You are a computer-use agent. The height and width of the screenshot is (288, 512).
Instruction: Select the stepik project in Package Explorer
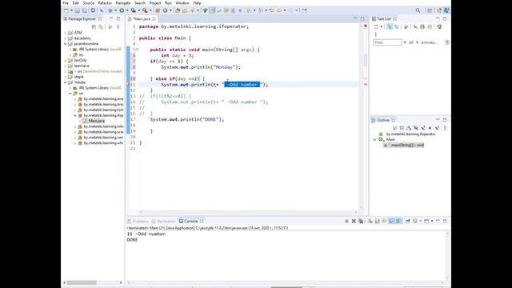[78, 77]
